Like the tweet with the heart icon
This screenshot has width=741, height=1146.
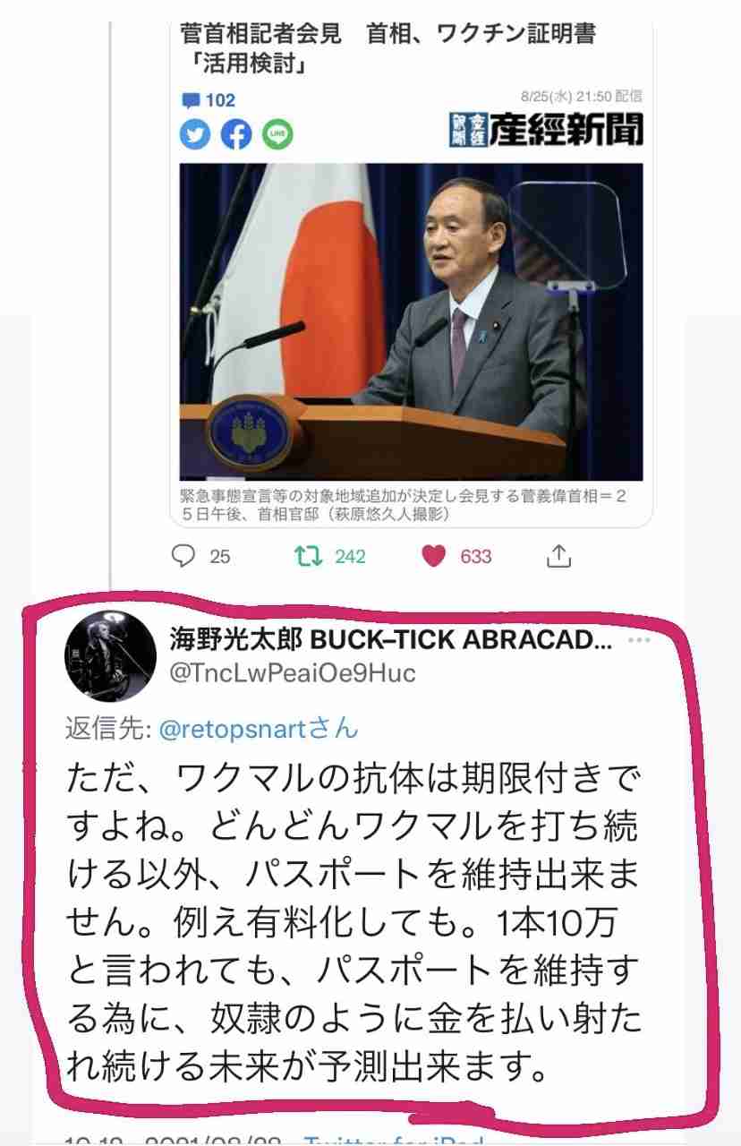coord(434,556)
